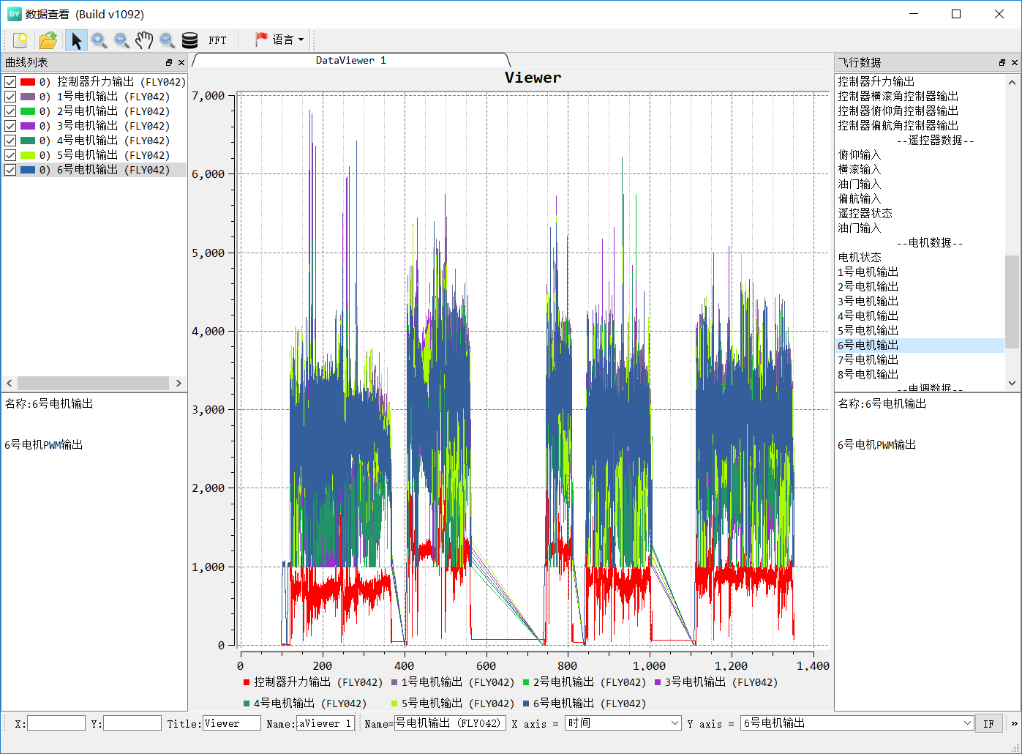Click right scroll arrow in curve list

tap(179, 384)
